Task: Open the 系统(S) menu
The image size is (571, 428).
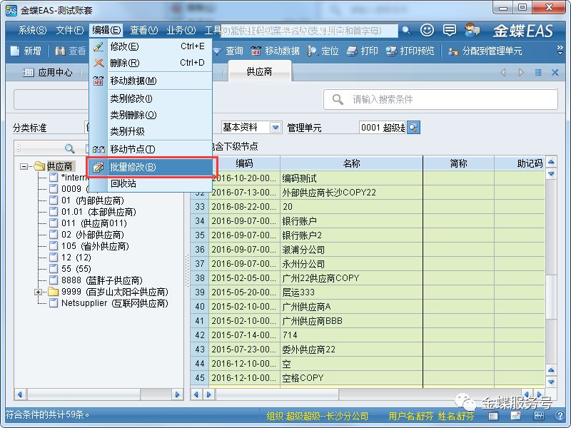Action: (32, 30)
